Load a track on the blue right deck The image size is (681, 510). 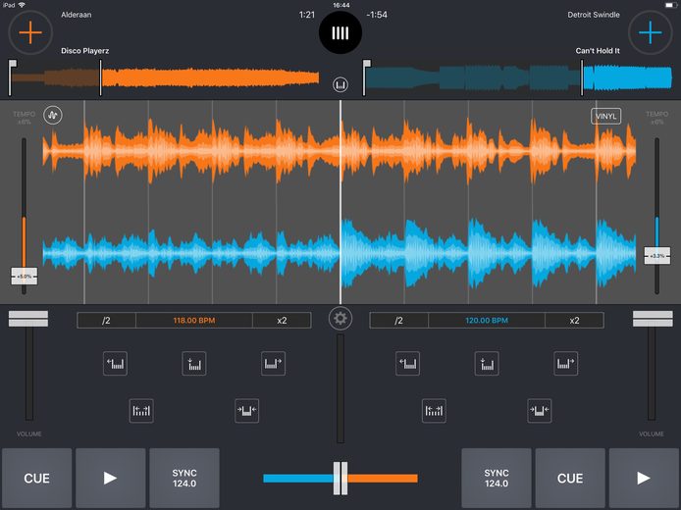(651, 32)
